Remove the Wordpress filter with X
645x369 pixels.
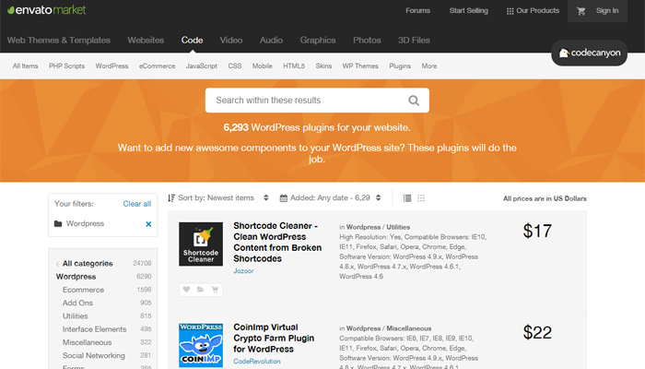coord(148,224)
